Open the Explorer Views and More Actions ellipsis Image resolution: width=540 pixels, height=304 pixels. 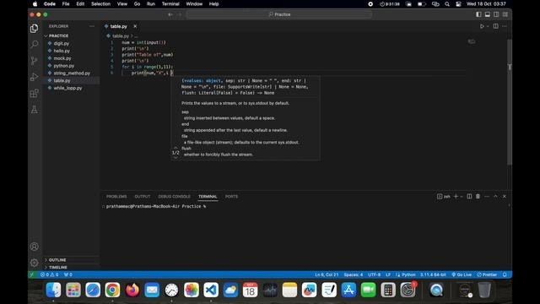click(92, 26)
